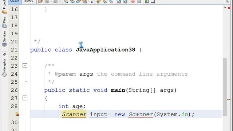233x131 pixels.
Task: Click the green 'in' field reference
Action: point(185,114)
